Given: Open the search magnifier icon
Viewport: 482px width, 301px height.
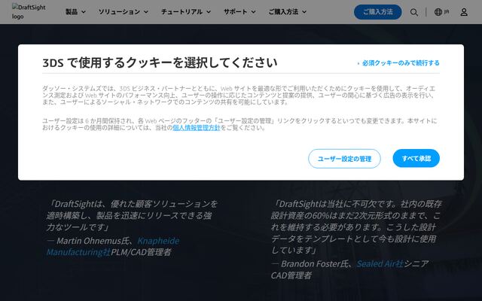Looking at the screenshot, I should click(413, 12).
